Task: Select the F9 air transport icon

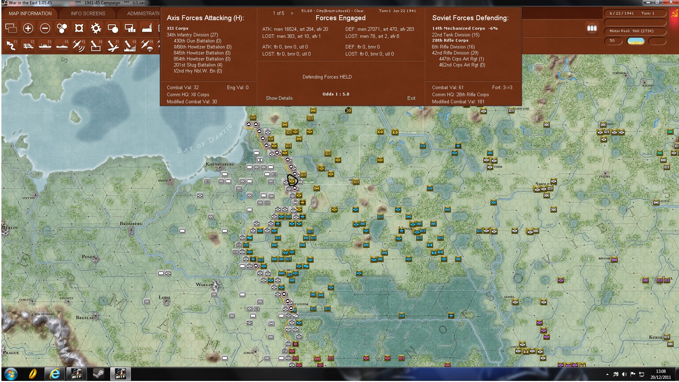Action: pos(147,46)
